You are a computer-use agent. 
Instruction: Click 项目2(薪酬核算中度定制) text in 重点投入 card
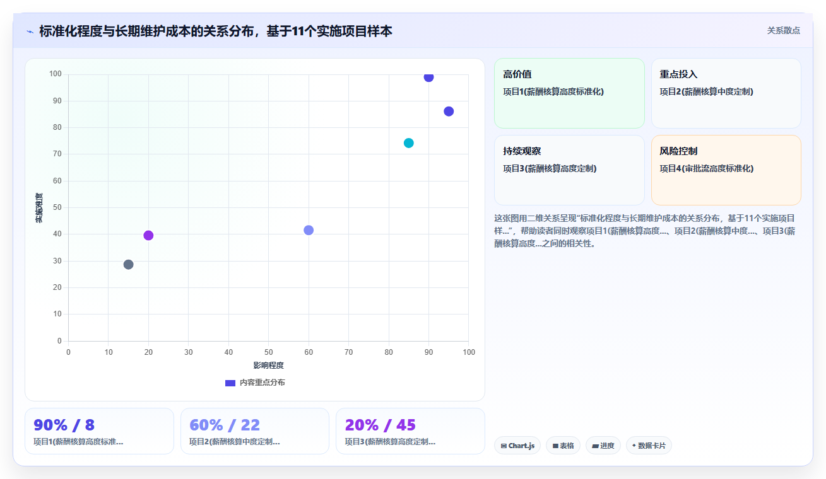[x=707, y=91]
